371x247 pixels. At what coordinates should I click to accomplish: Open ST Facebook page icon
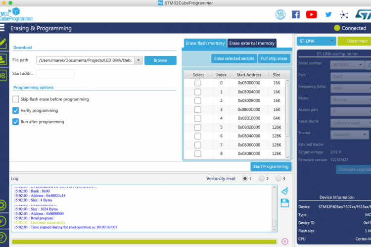tap(296, 14)
